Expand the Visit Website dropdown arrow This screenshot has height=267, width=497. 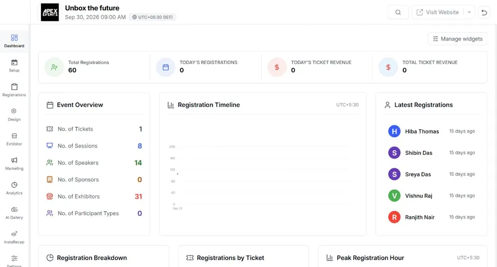pos(469,12)
